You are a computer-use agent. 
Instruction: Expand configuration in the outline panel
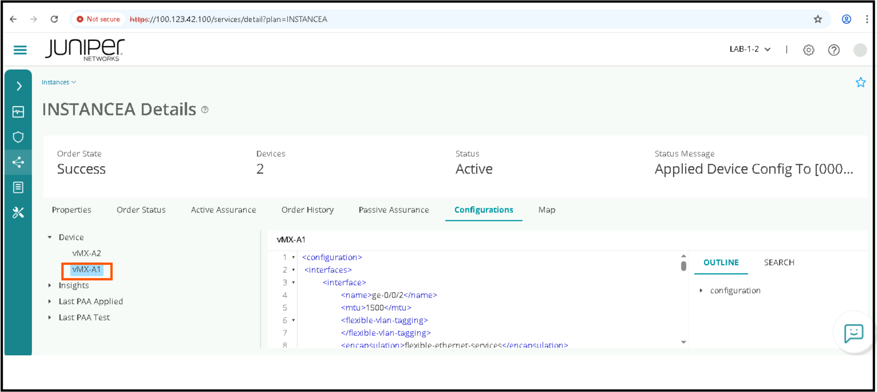(x=701, y=290)
